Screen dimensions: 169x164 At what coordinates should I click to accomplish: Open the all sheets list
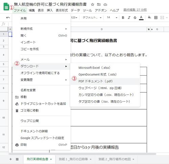coord(17,159)
